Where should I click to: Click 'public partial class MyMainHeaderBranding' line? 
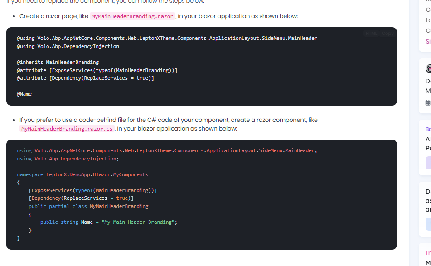tap(88, 206)
